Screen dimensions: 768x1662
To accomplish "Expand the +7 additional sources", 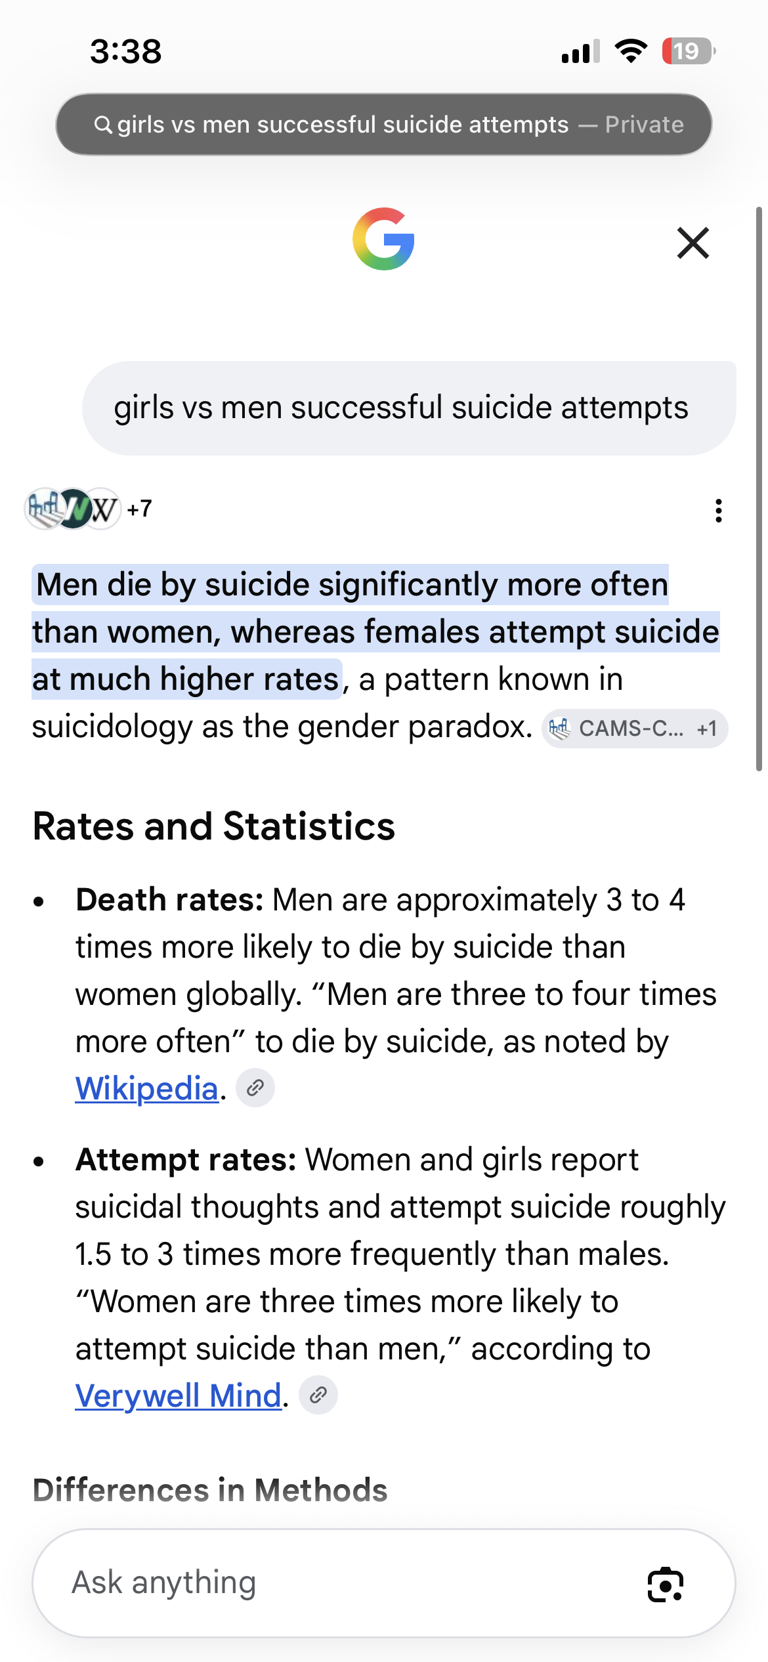I will pos(139,509).
